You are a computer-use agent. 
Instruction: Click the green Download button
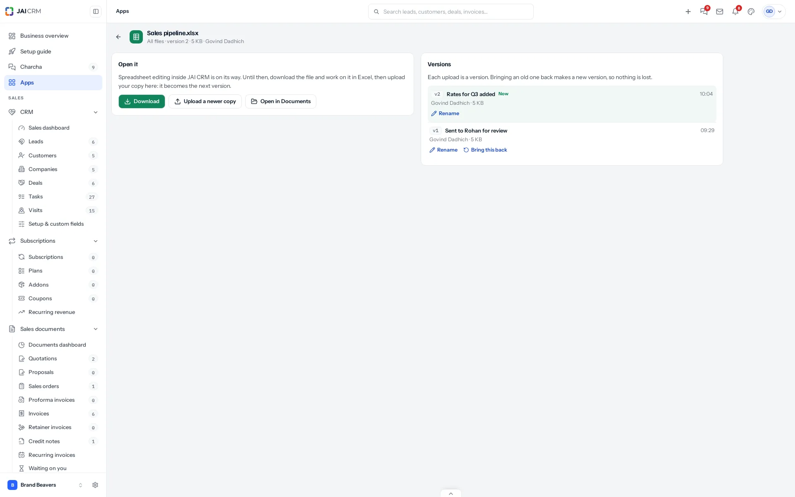[142, 101]
